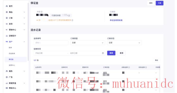Open the 保证金收取标准 link
The height and width of the screenshot is (93, 177).
pos(116,20)
